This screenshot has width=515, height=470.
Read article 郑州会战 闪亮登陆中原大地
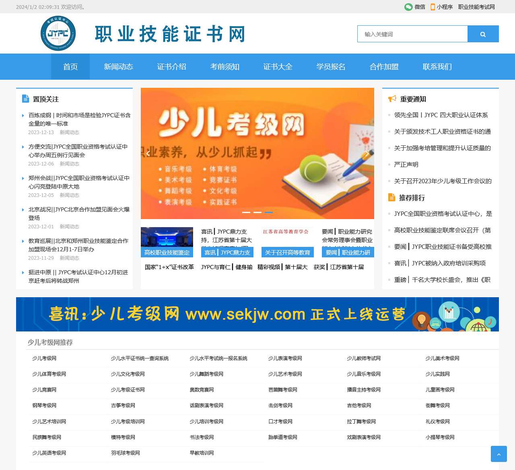click(79, 182)
